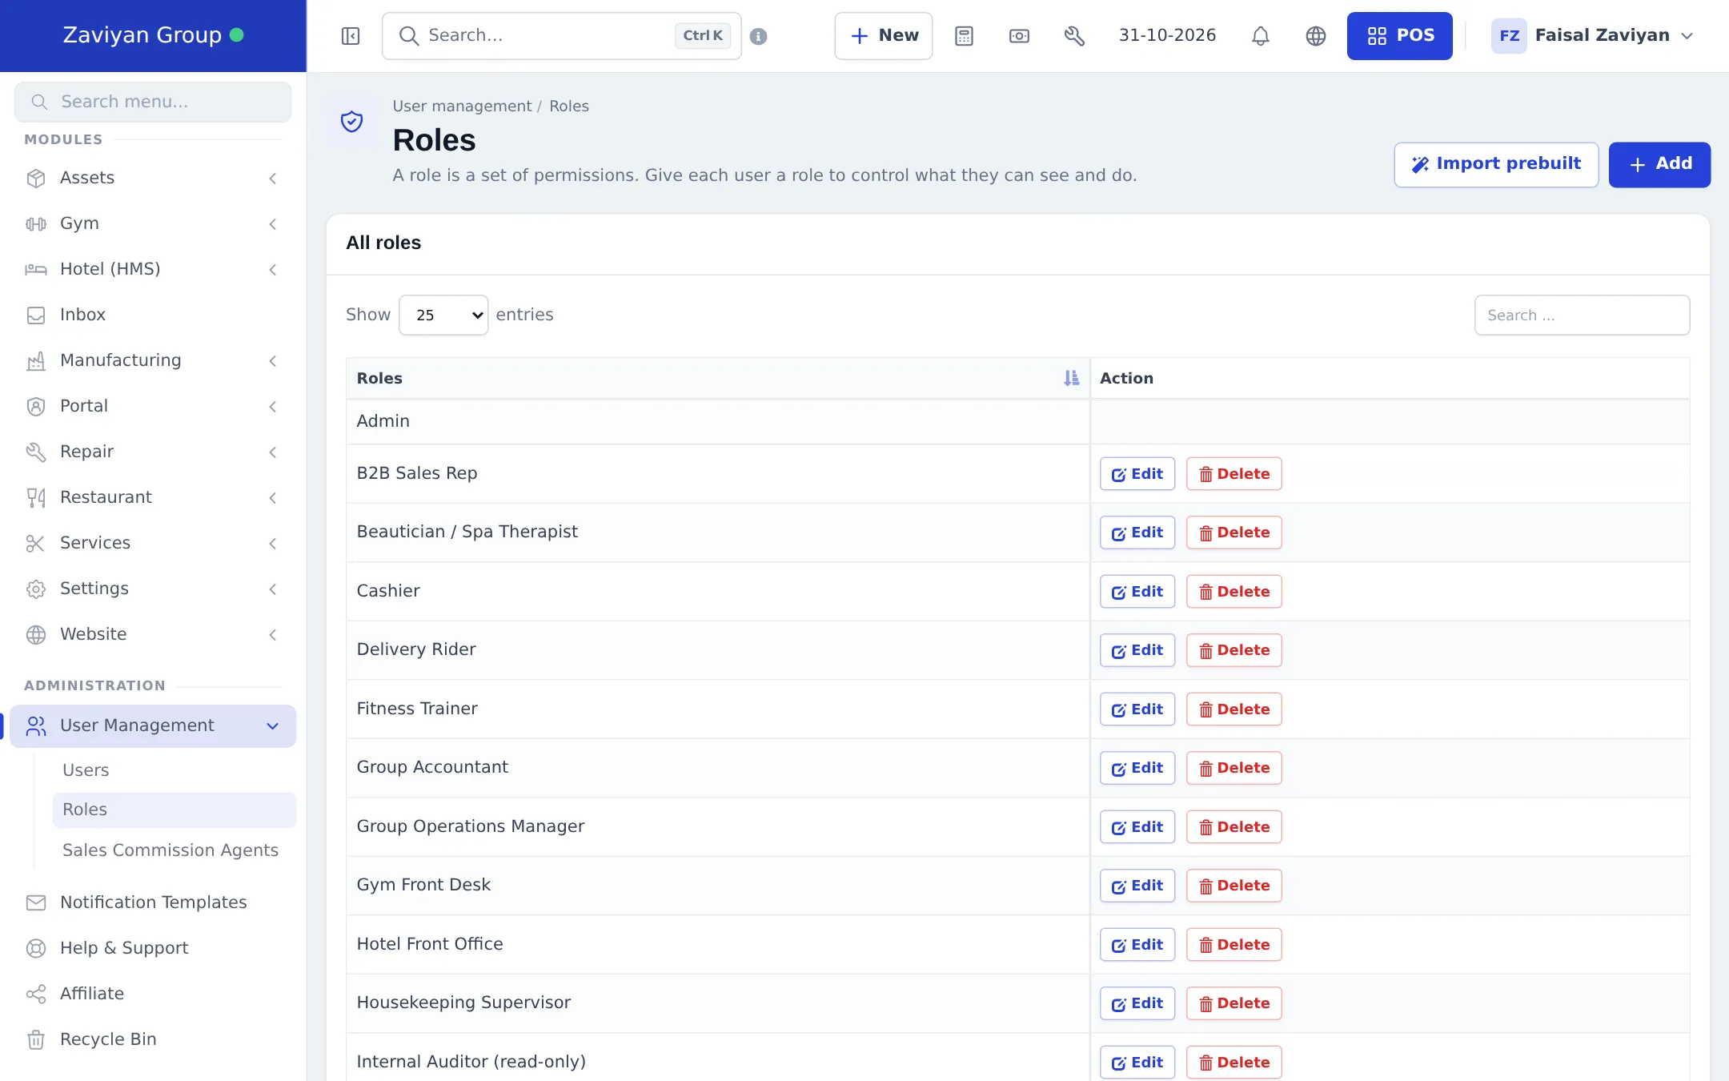1729x1081 pixels.
Task: Sort table by Roles column icon
Action: (x=1071, y=378)
